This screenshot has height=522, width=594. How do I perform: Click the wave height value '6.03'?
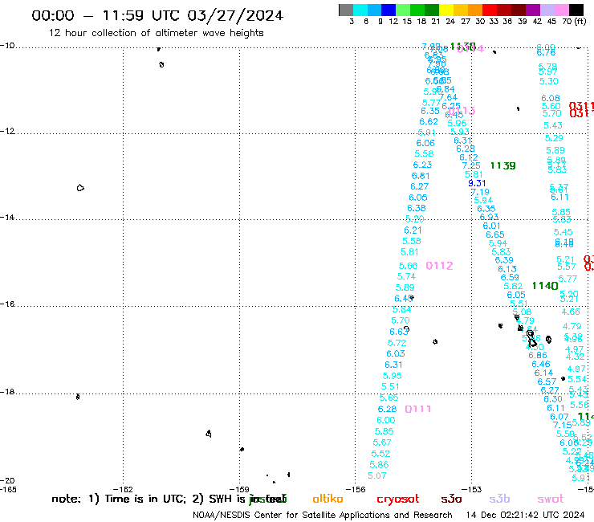pos(396,353)
